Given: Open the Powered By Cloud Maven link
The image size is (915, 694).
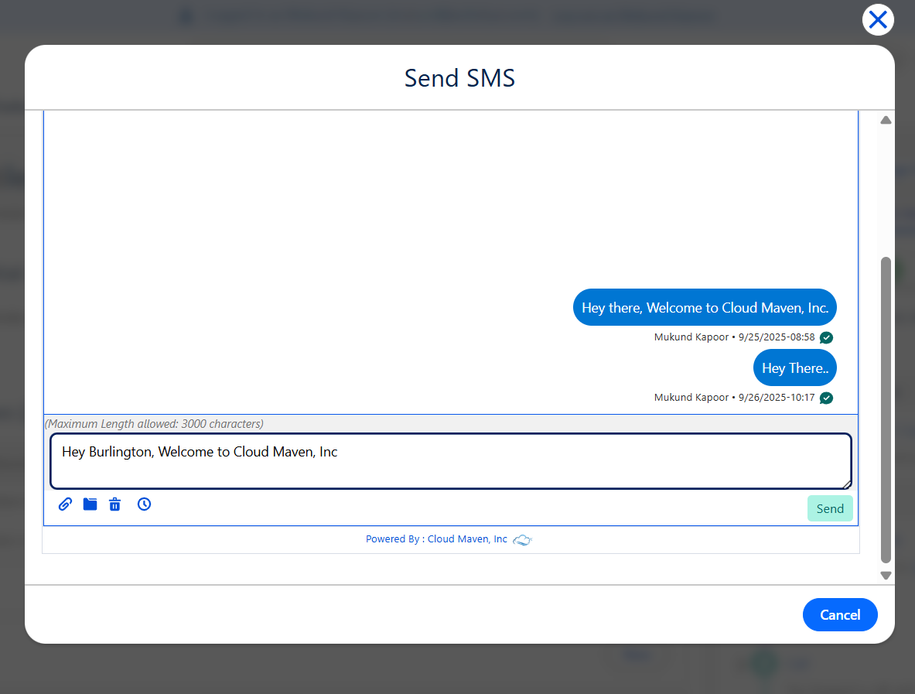Looking at the screenshot, I should 436,539.
